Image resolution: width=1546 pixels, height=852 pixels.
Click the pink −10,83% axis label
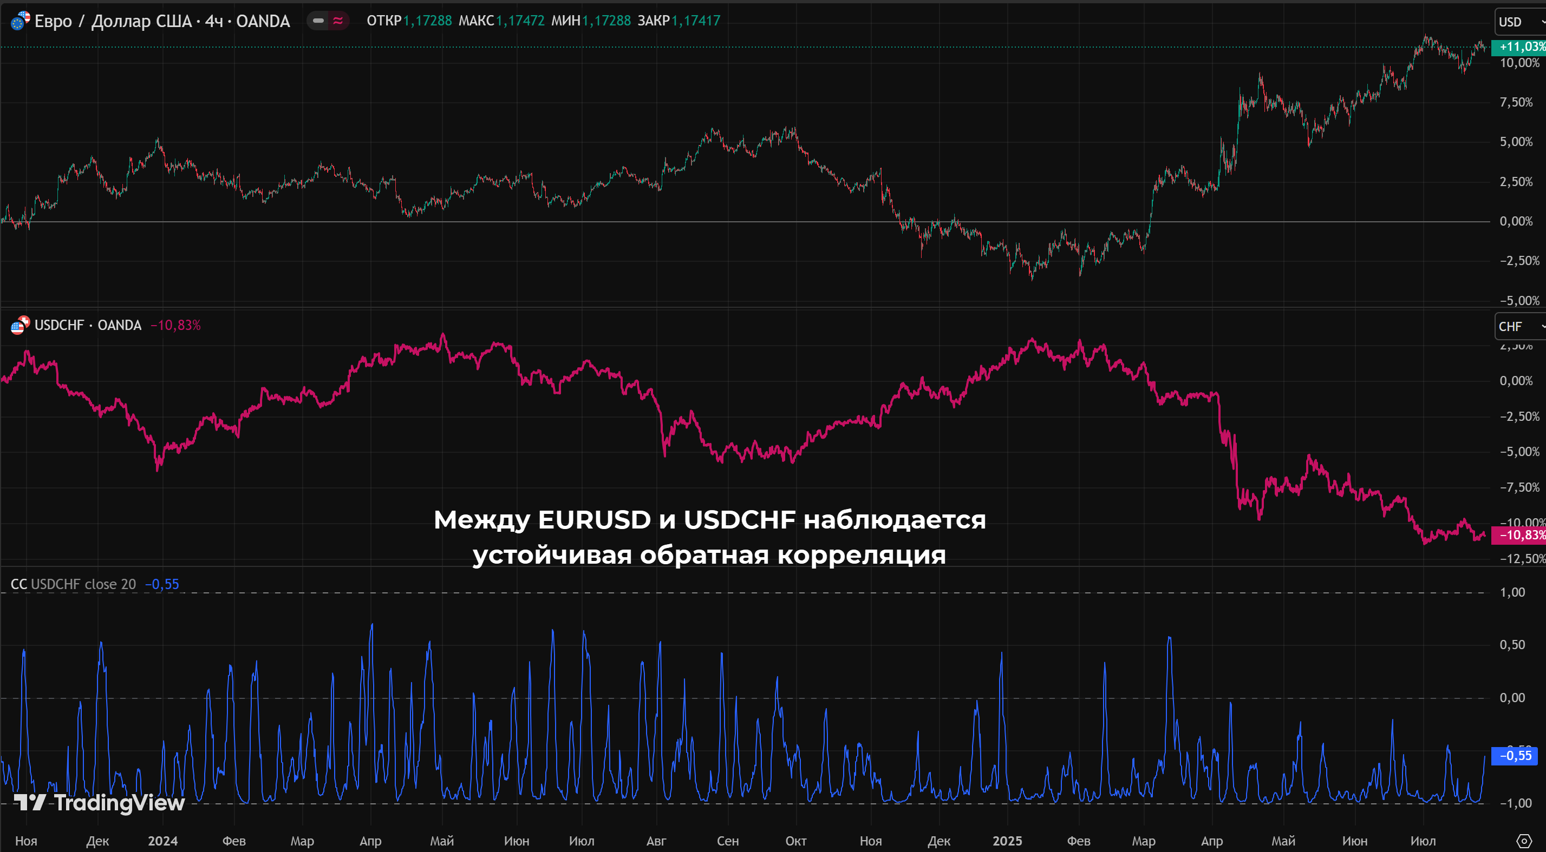click(1519, 535)
